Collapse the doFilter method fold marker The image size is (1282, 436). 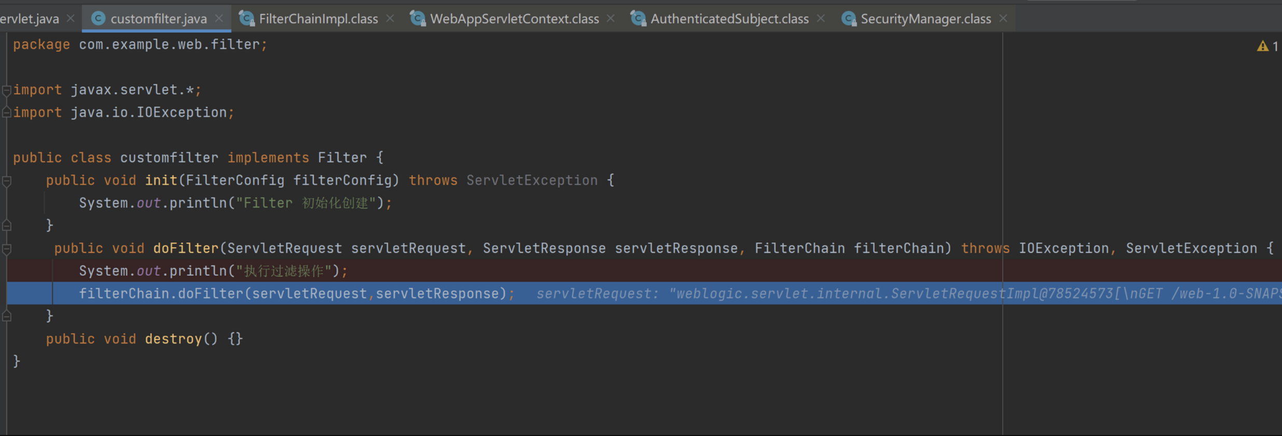point(7,249)
